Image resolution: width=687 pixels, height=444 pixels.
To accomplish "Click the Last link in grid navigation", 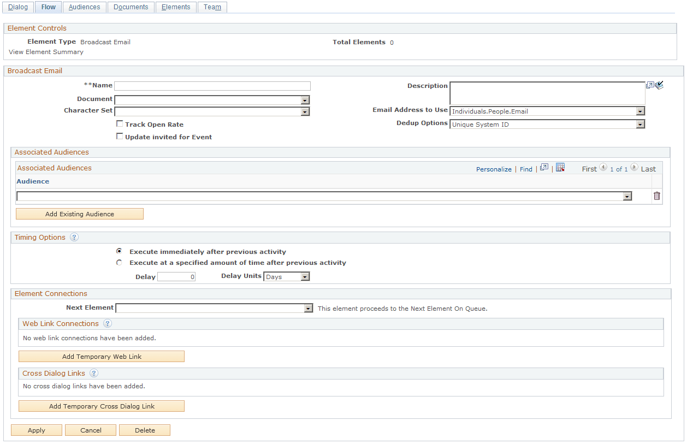I will pyautogui.click(x=648, y=169).
